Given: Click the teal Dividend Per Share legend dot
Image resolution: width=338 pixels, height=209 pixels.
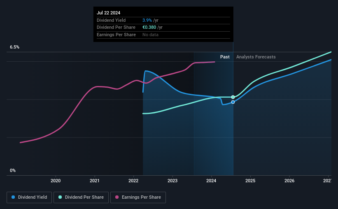Looking at the screenshot, I should [x=60, y=197].
